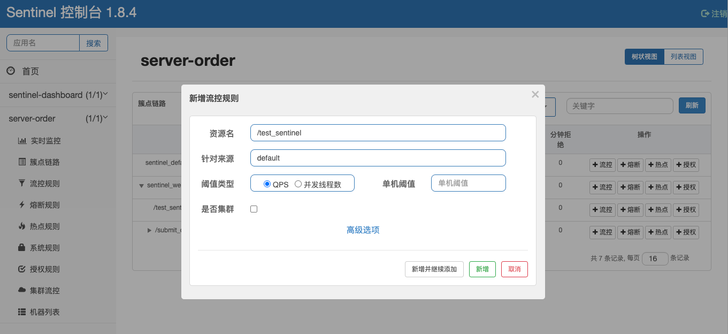The height and width of the screenshot is (334, 728).
Task: Click the 搜索 search button
Action: click(94, 43)
